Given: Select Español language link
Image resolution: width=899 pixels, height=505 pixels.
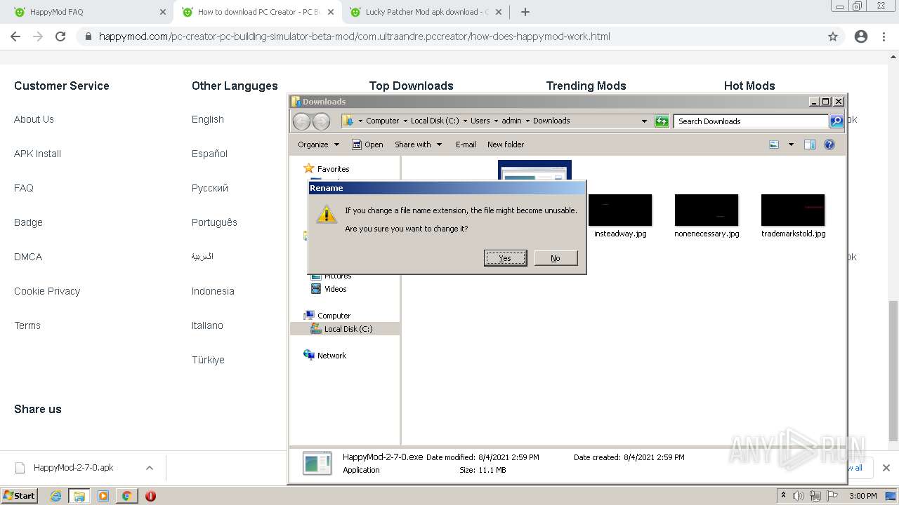Looking at the screenshot, I should click(209, 154).
